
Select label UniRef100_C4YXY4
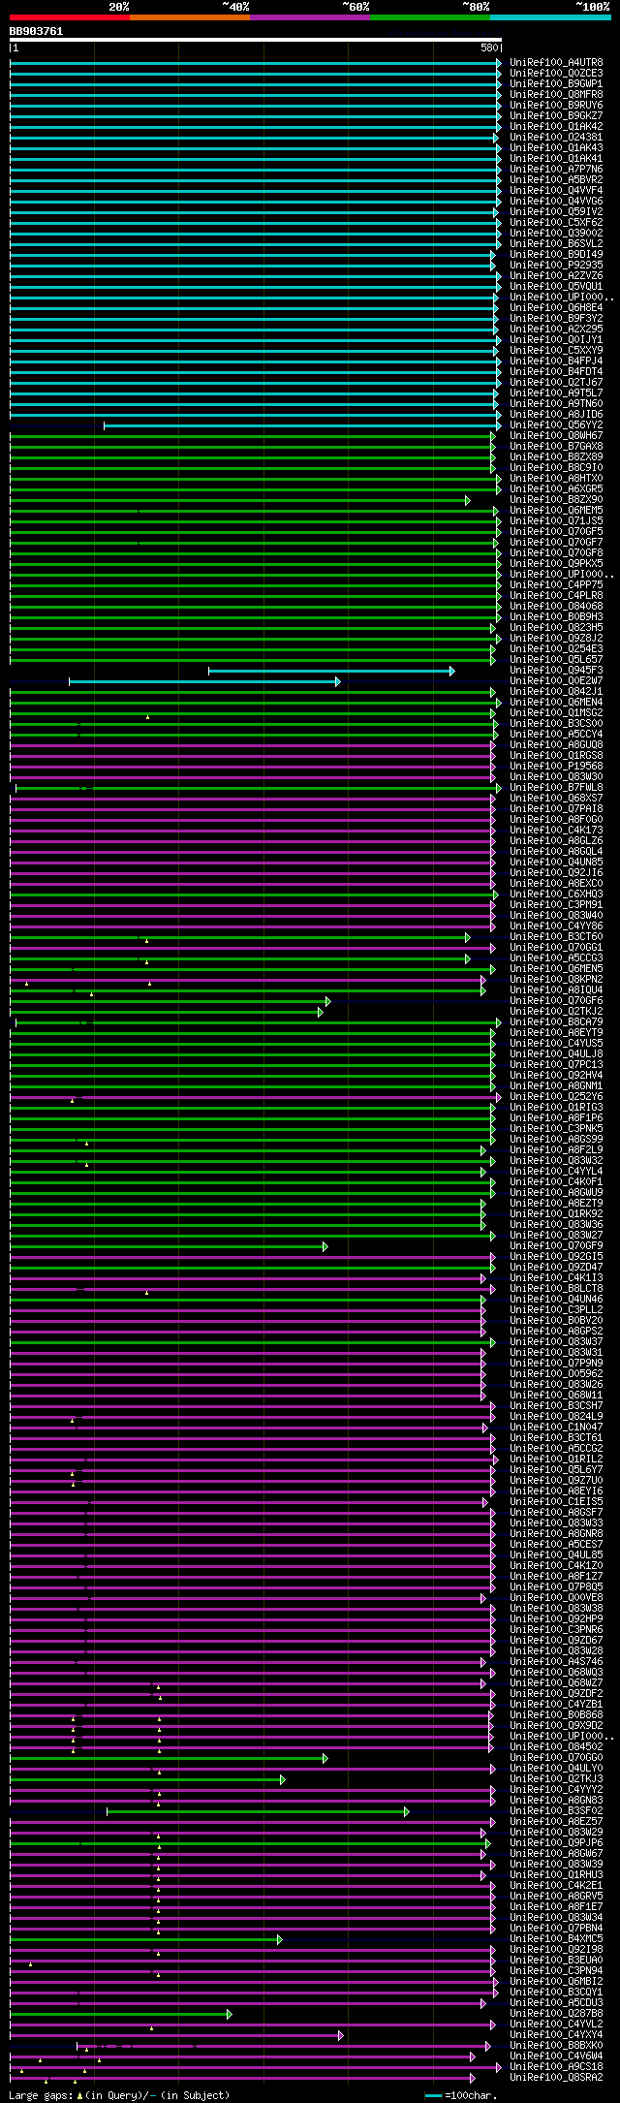click(556, 2035)
